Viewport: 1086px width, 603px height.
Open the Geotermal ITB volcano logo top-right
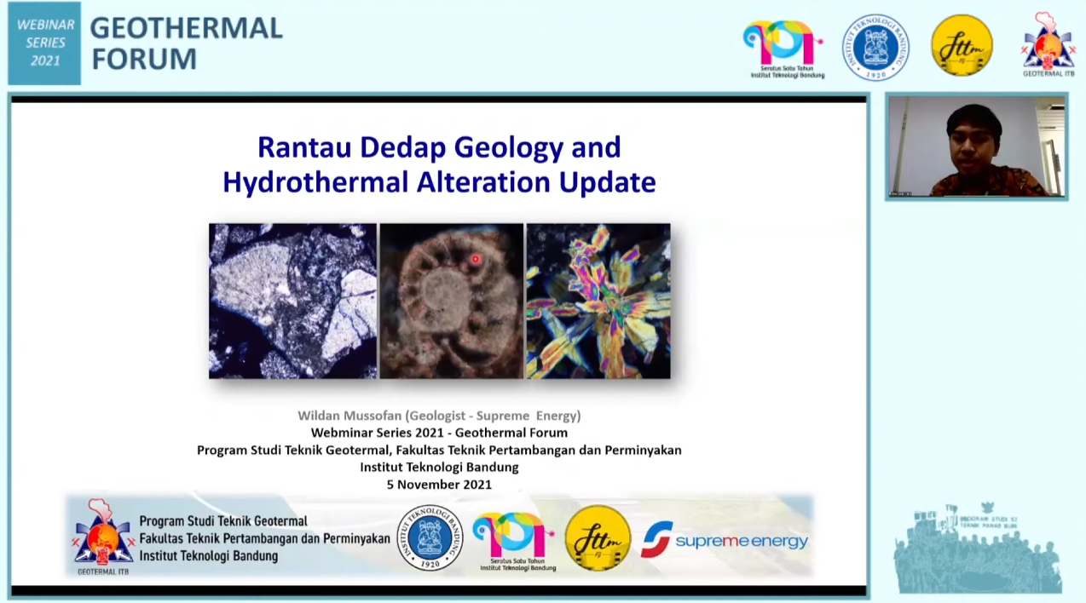click(x=1048, y=43)
